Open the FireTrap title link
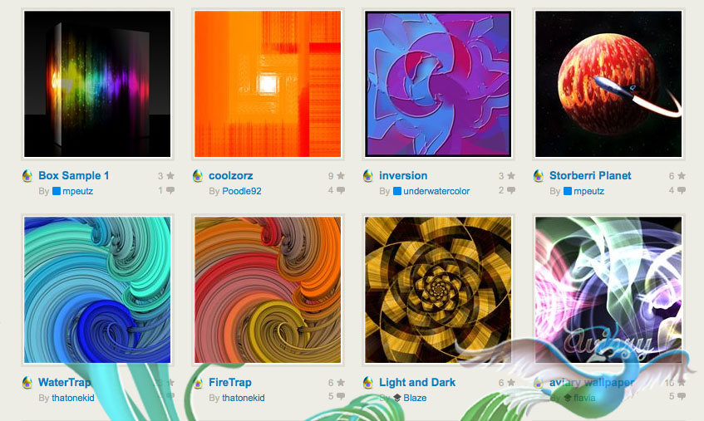 (230, 383)
